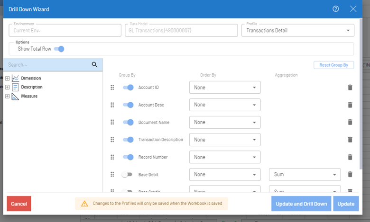Viewport: 370px width, 222px height.
Task: Click trash icon for Record Number
Action: click(350, 157)
